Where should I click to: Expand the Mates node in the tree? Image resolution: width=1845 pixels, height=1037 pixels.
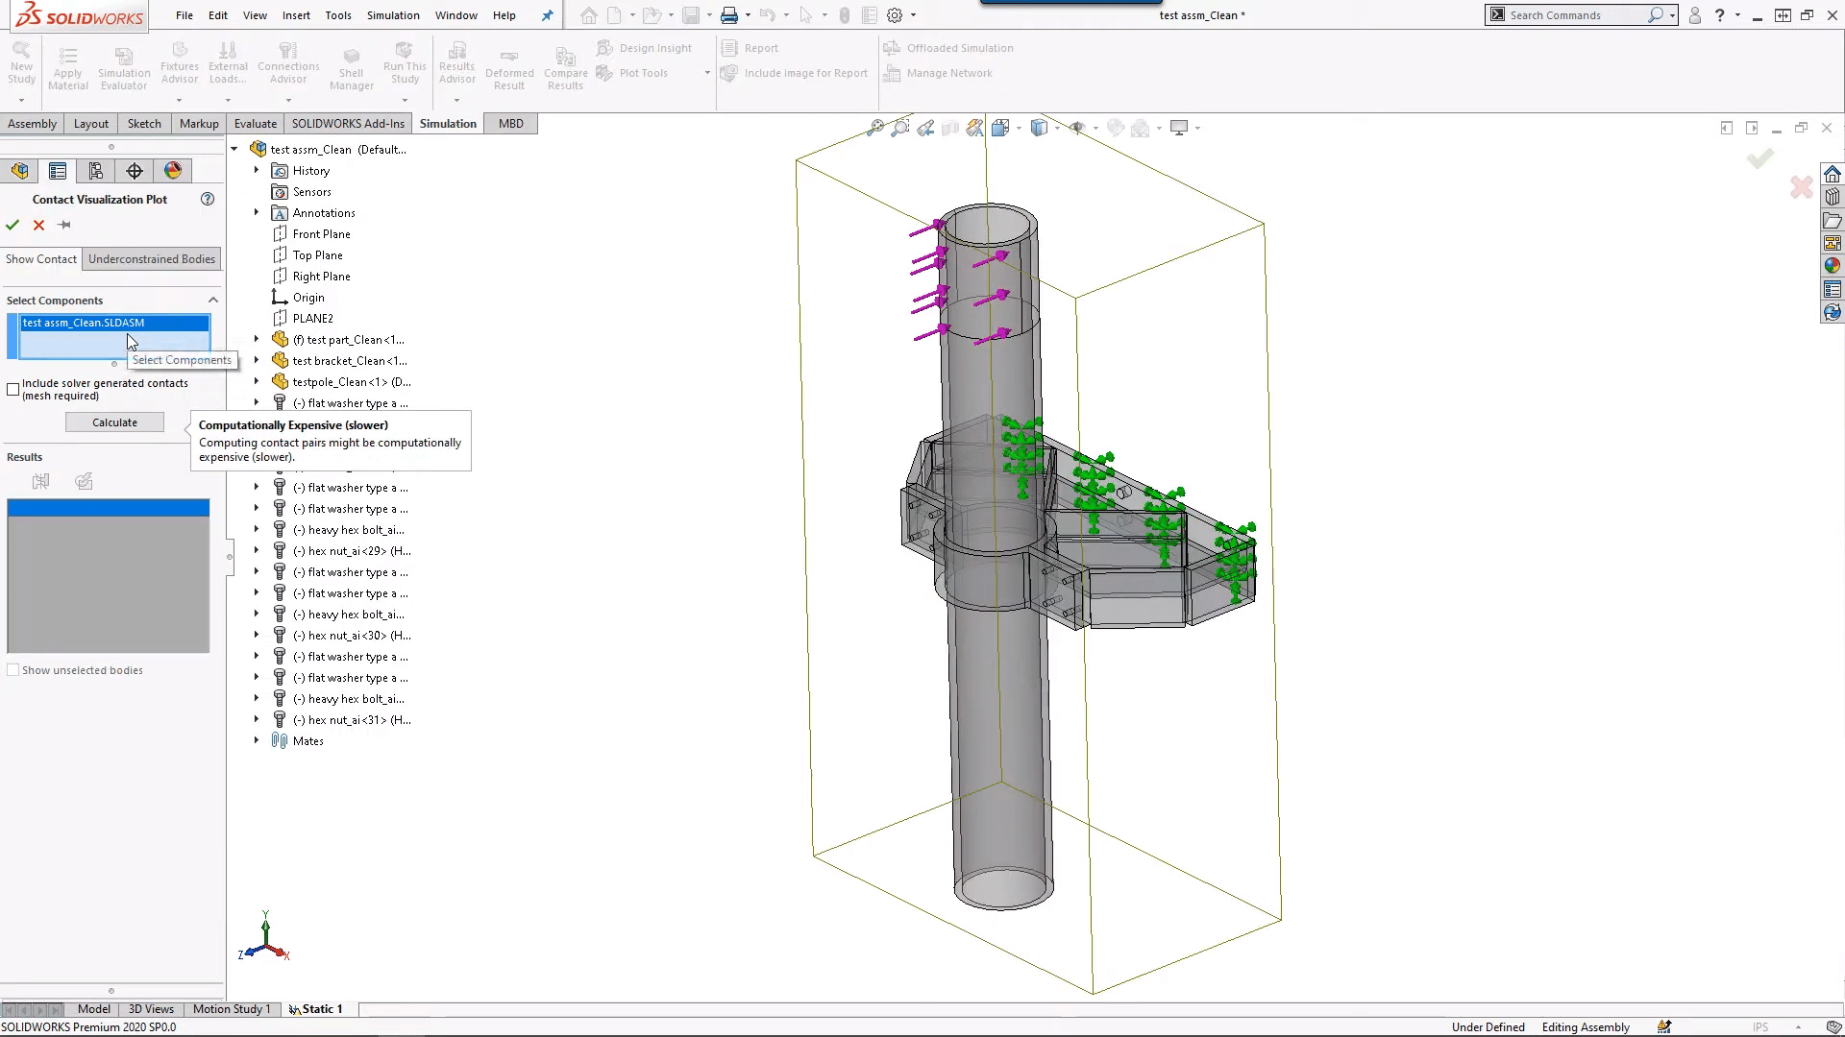(255, 740)
